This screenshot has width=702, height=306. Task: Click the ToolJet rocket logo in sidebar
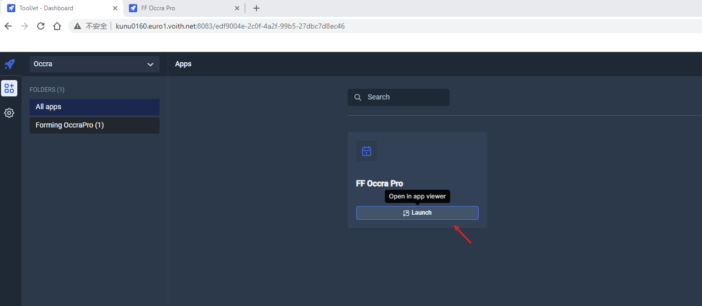pos(9,64)
